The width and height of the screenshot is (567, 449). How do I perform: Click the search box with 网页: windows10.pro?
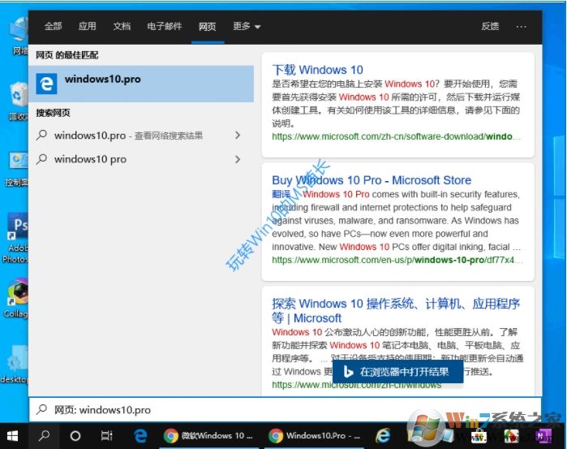(x=285, y=409)
